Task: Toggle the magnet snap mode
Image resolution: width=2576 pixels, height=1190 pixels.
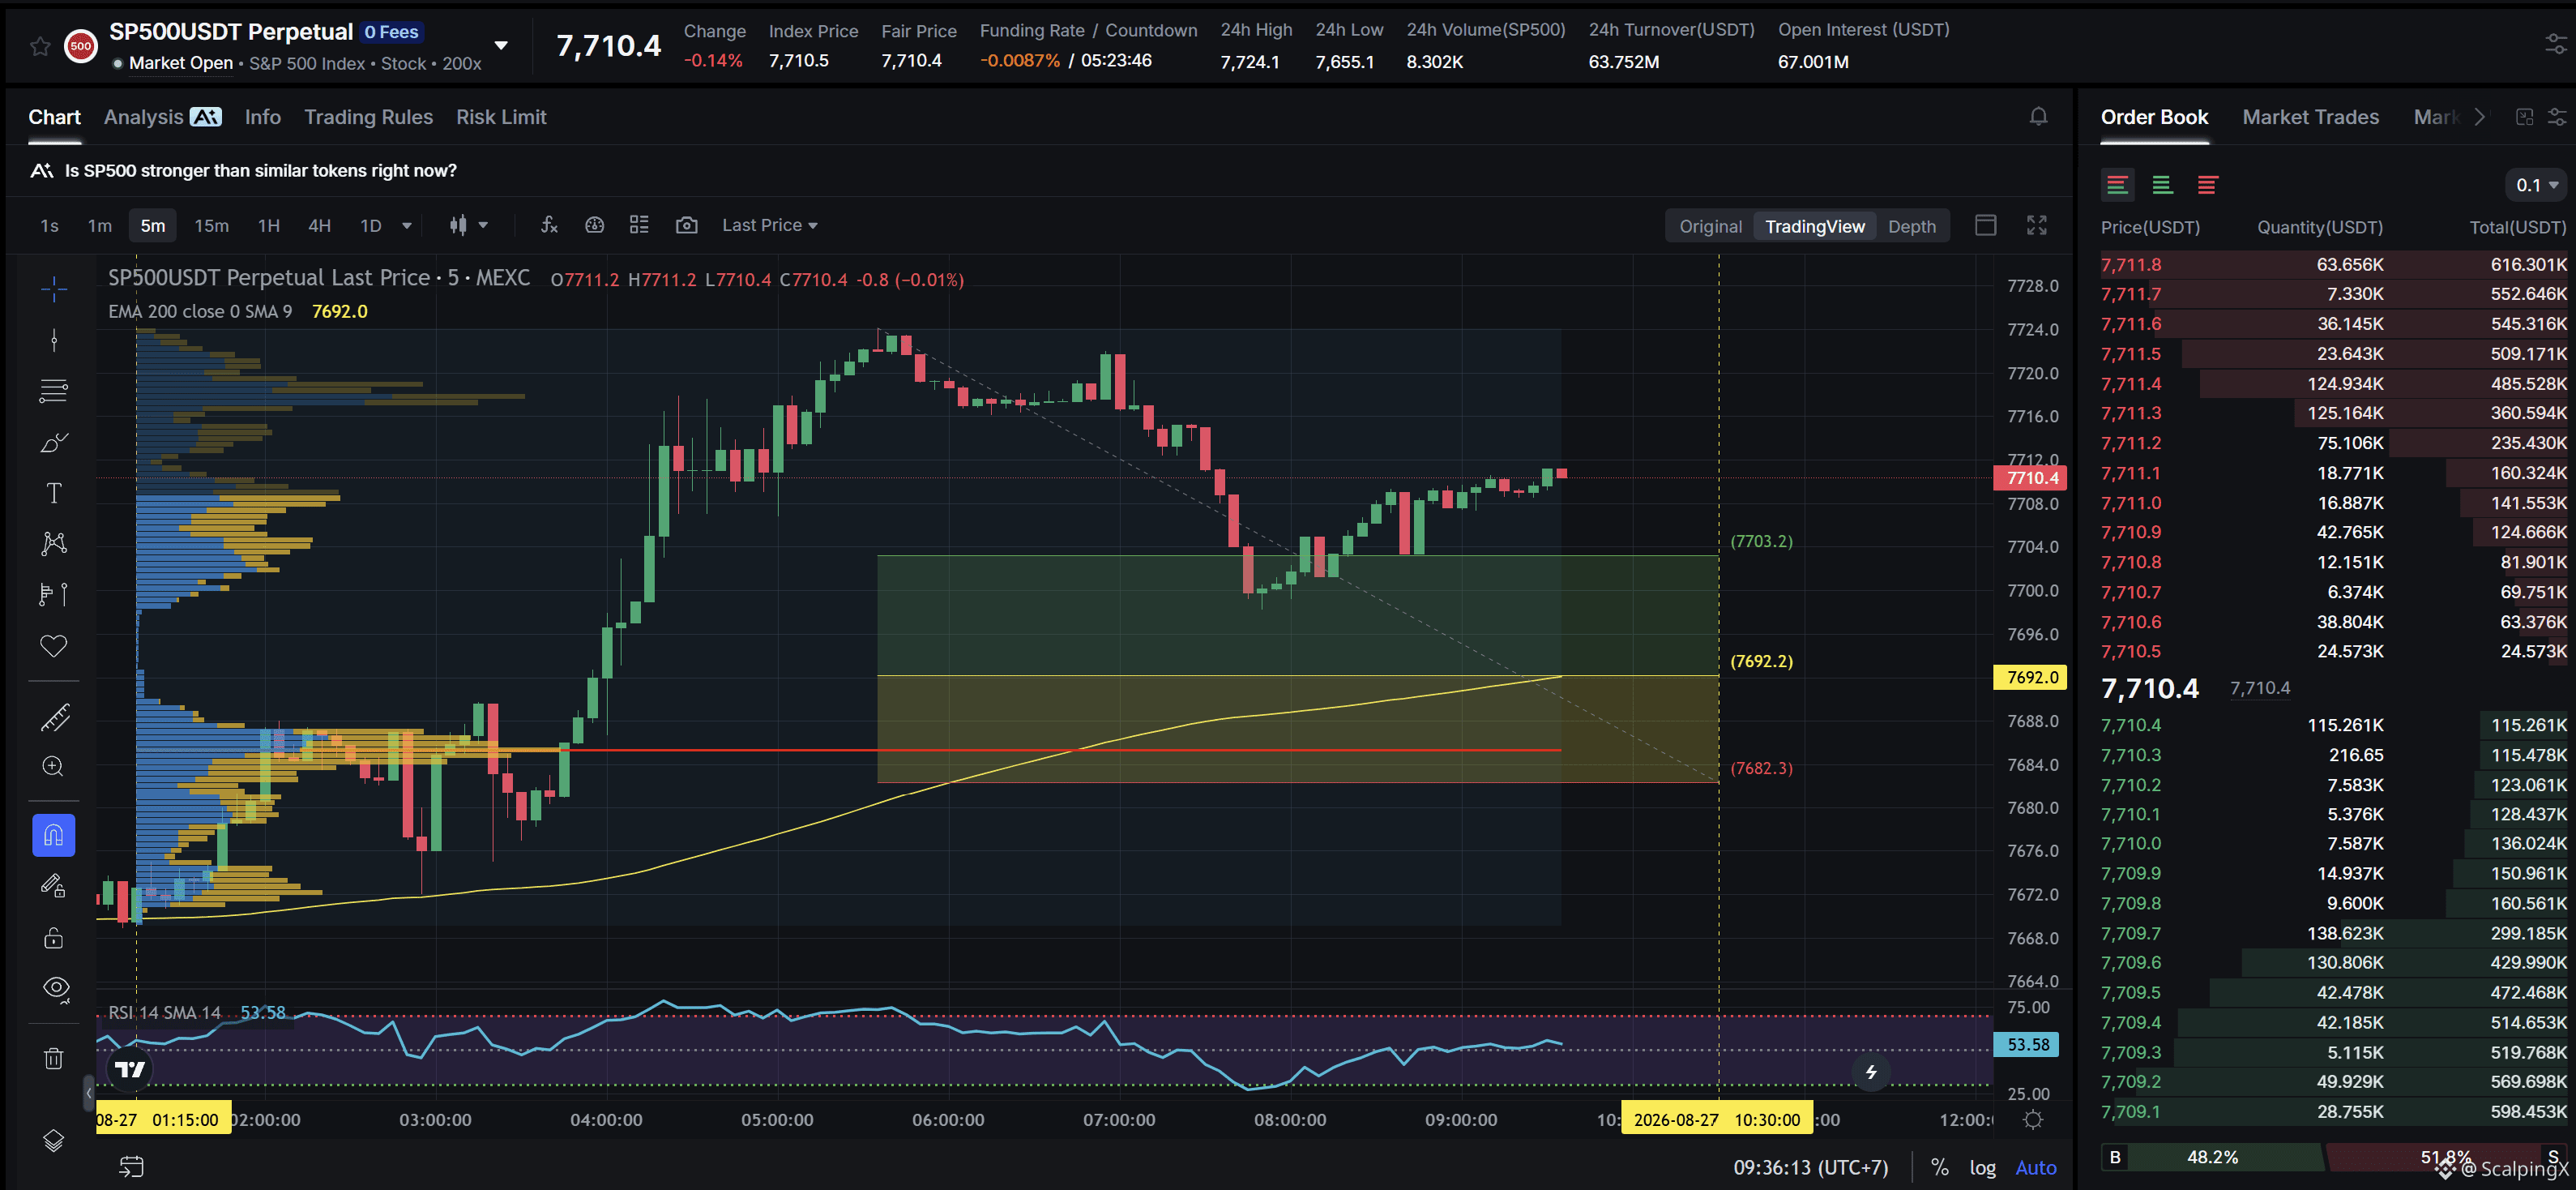Action: (54, 835)
